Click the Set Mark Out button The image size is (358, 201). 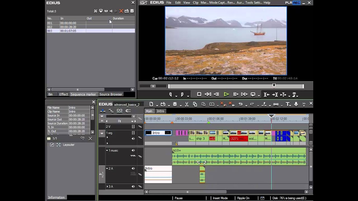click(x=182, y=95)
